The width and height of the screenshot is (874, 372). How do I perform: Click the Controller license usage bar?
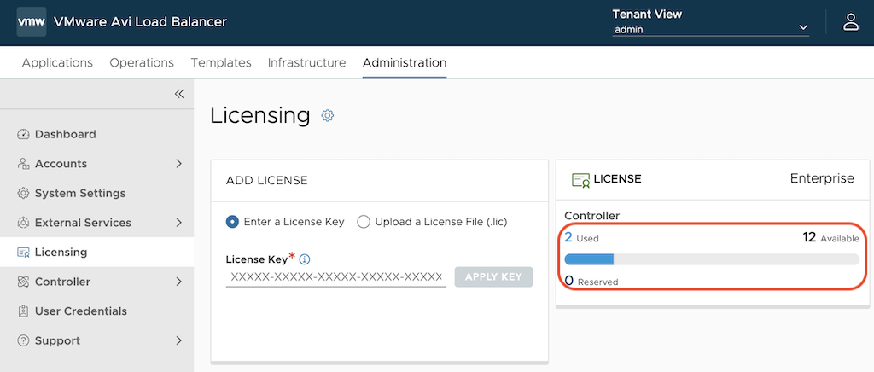pos(712,259)
